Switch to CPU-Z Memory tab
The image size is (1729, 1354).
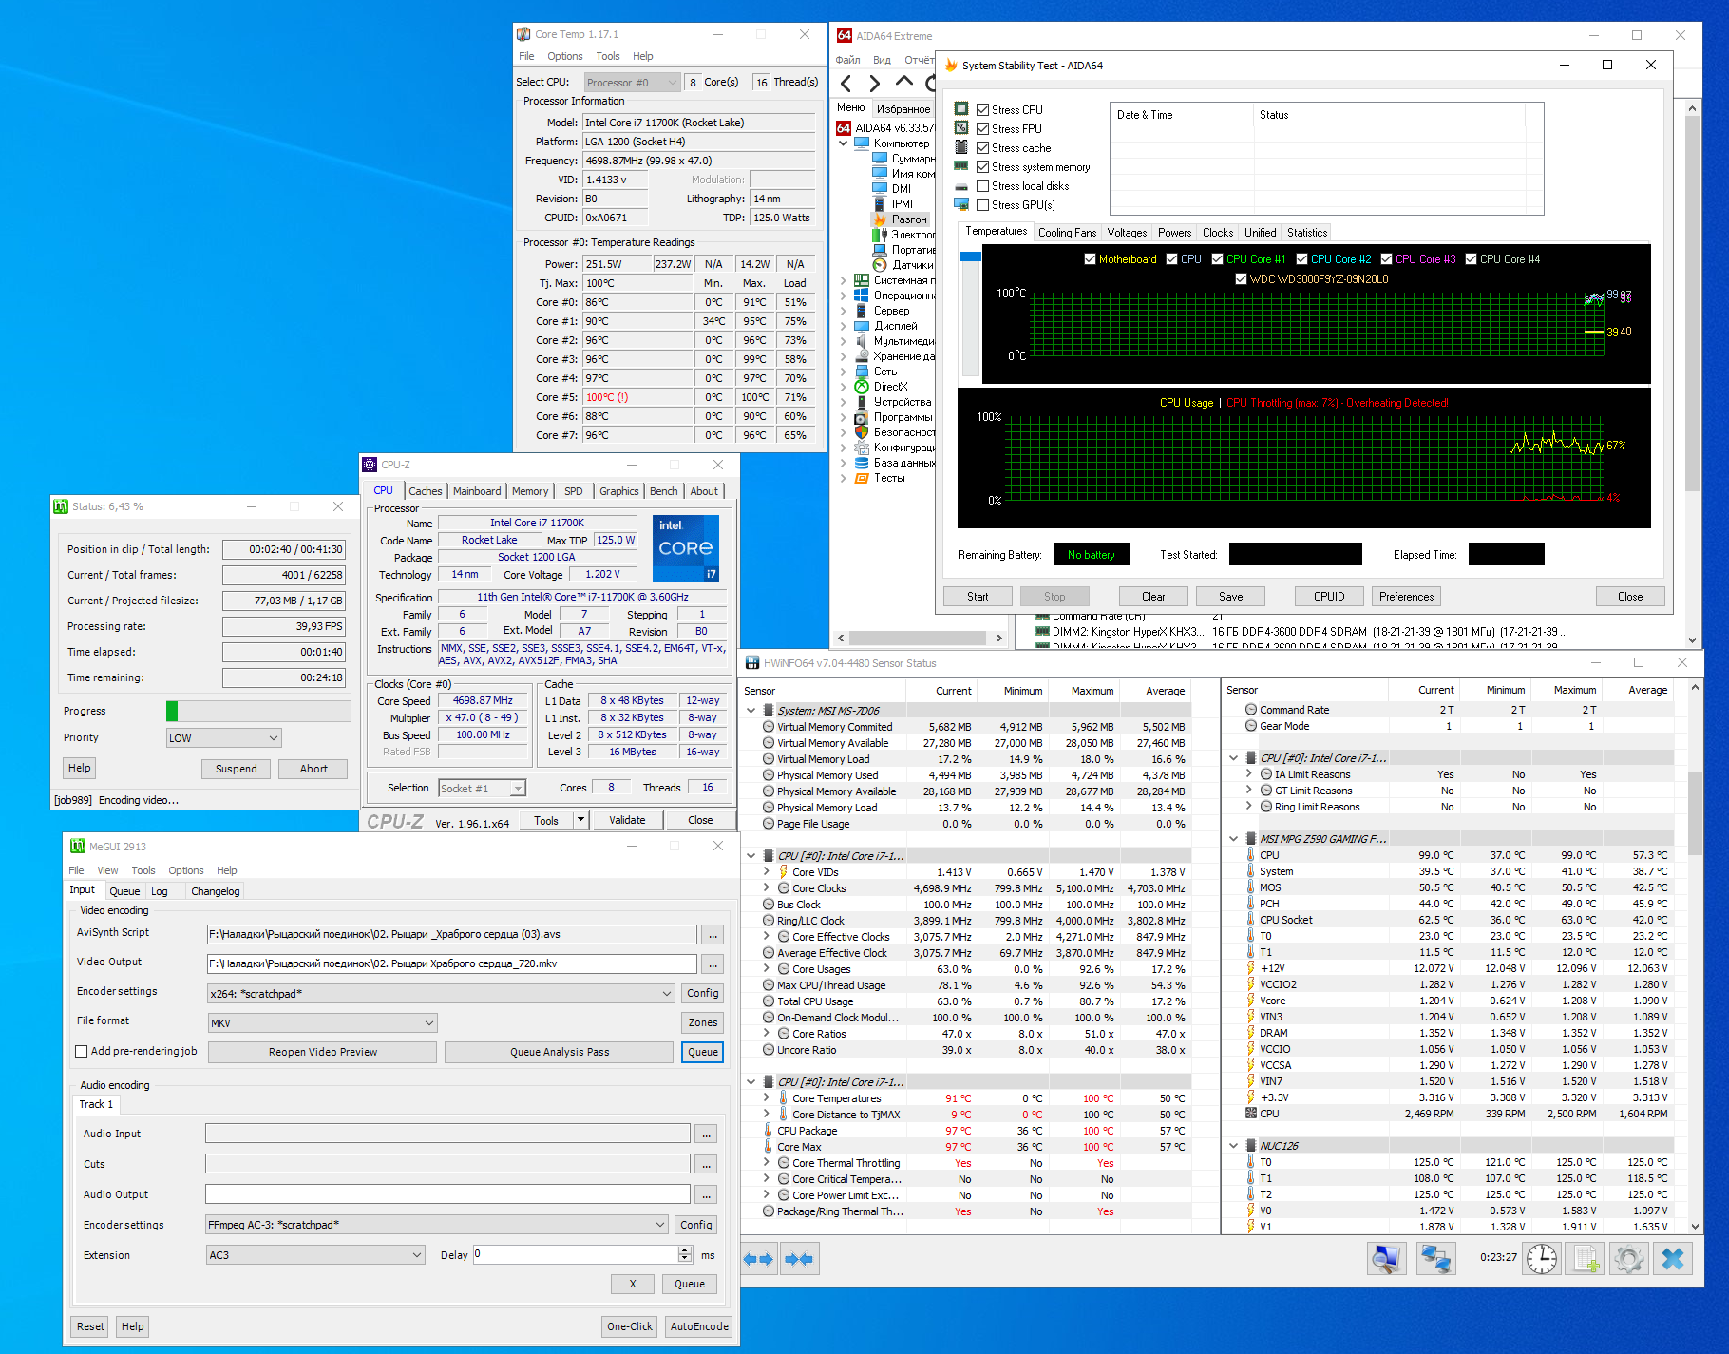click(x=529, y=491)
